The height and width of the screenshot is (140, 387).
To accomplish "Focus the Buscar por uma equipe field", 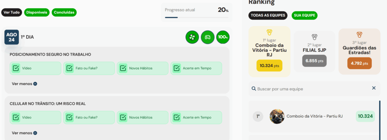I will pyautogui.click(x=314, y=89).
